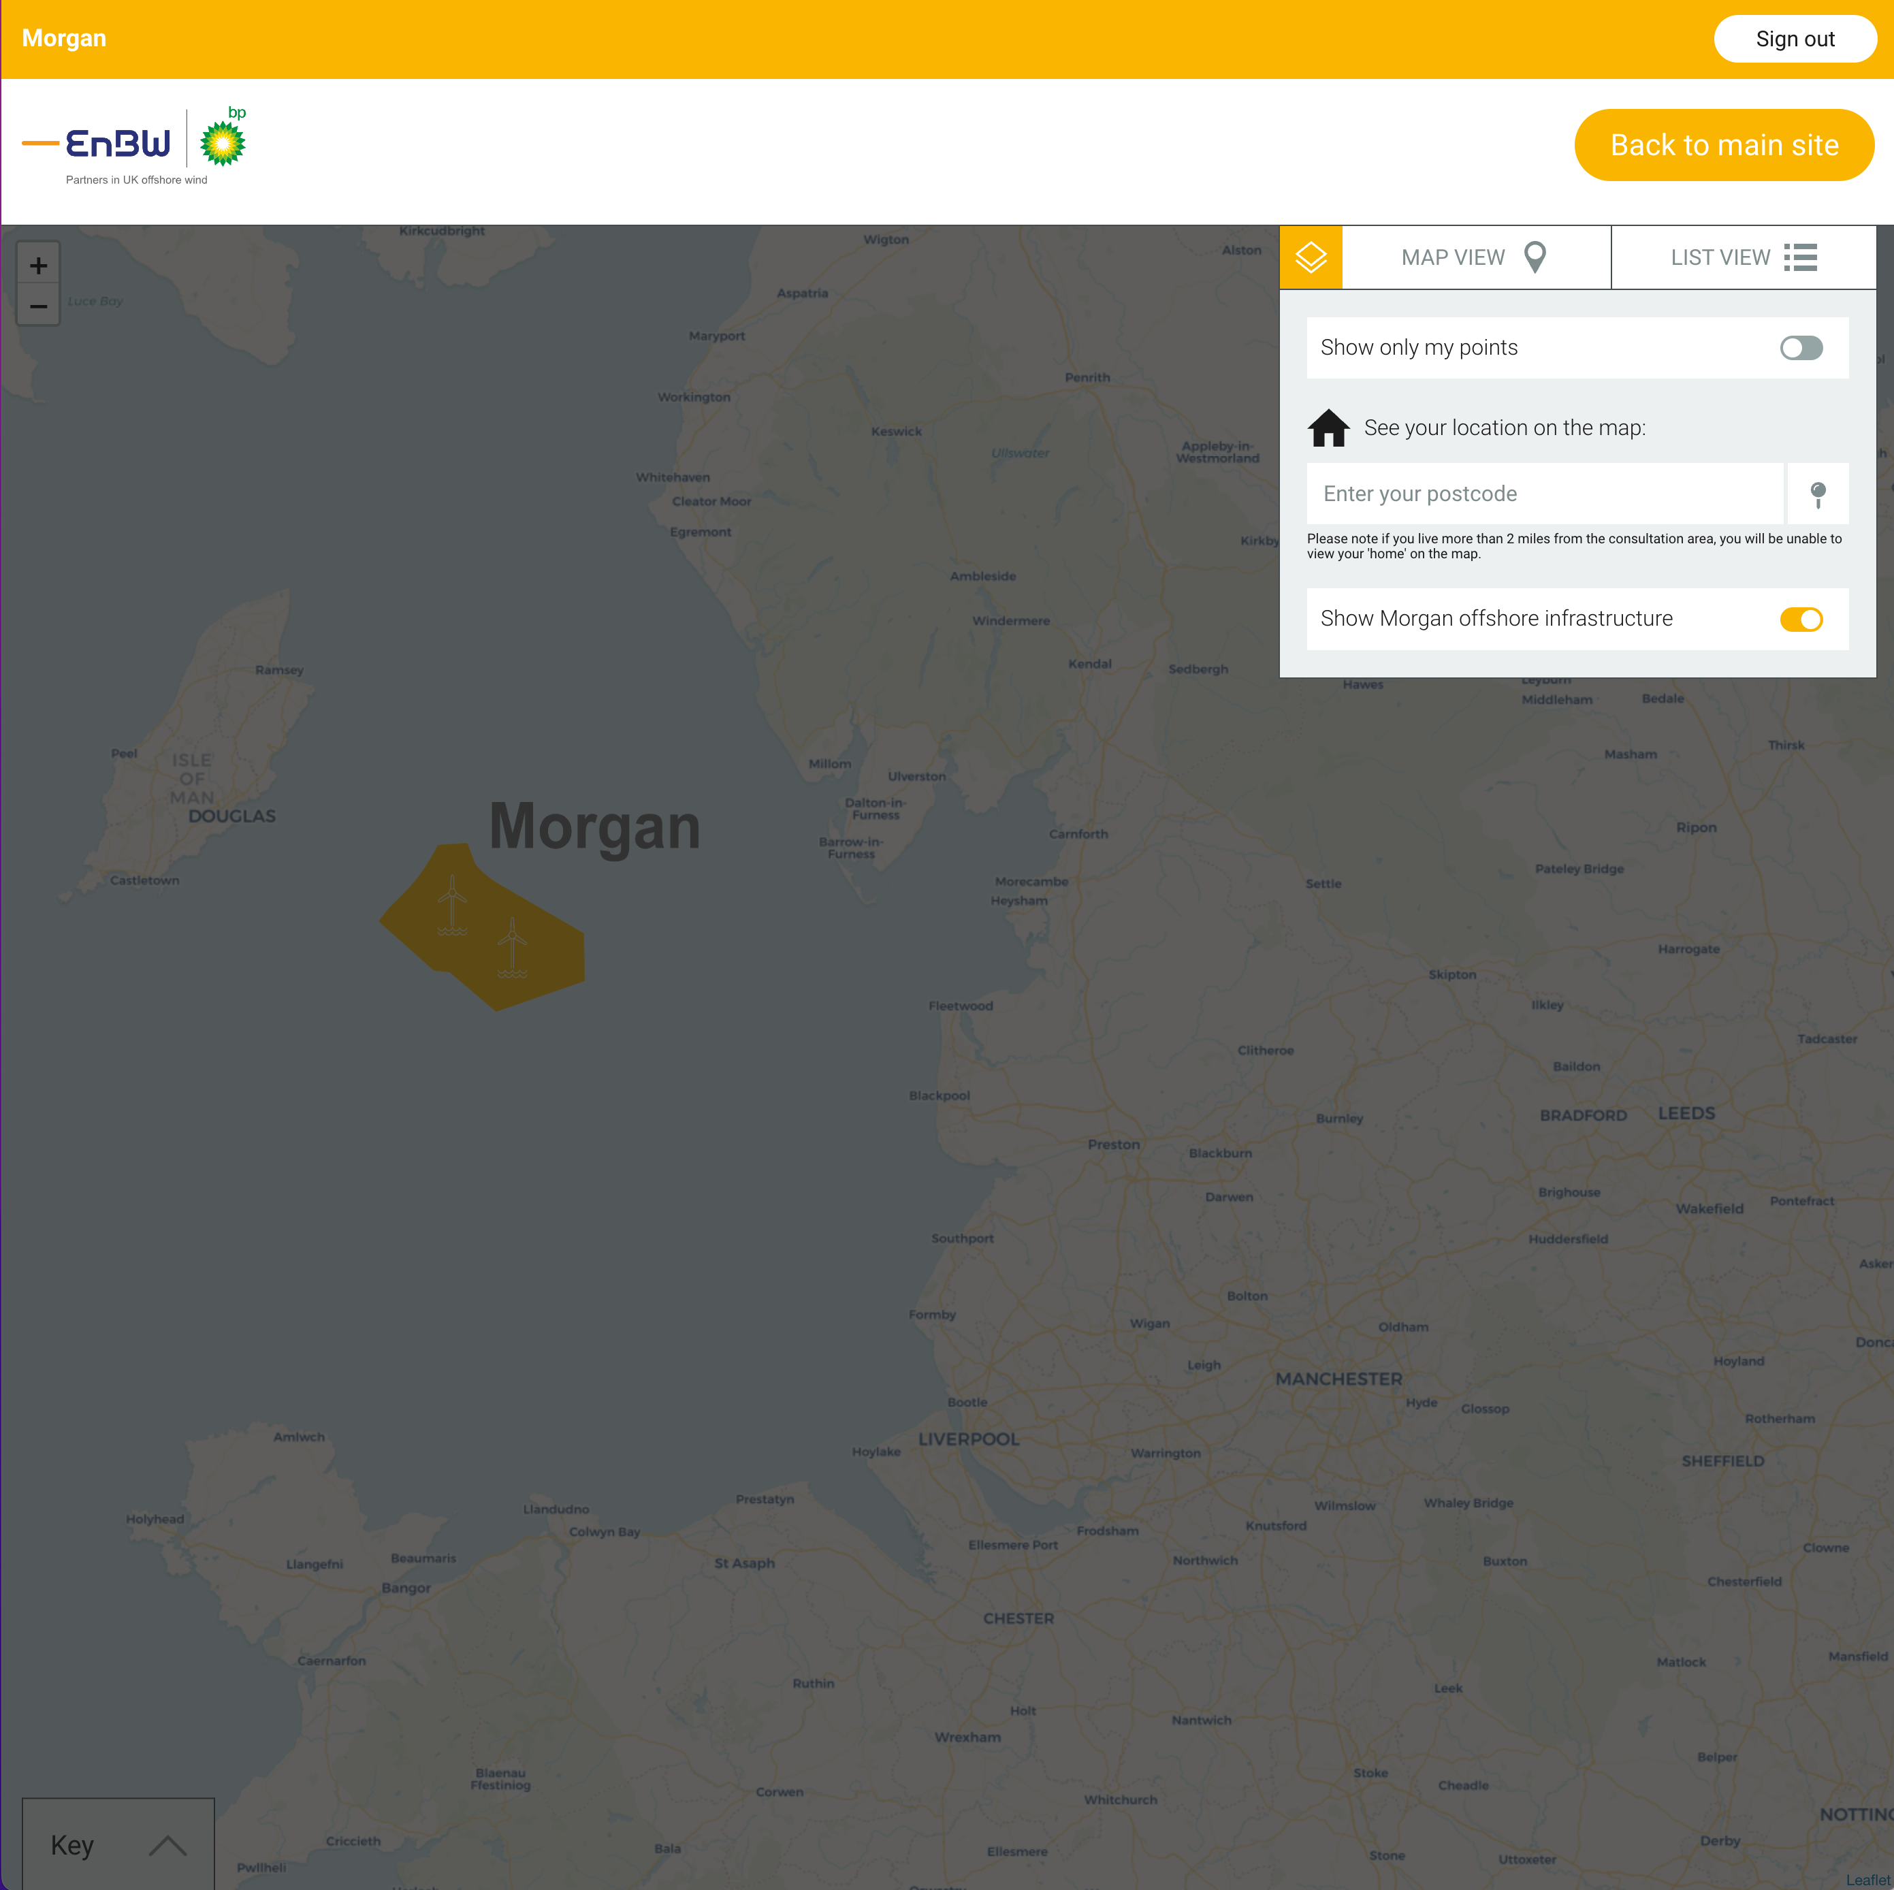This screenshot has height=1890, width=1894.
Task: Click the SHEFFIELD label on map
Action: [x=1722, y=1460]
